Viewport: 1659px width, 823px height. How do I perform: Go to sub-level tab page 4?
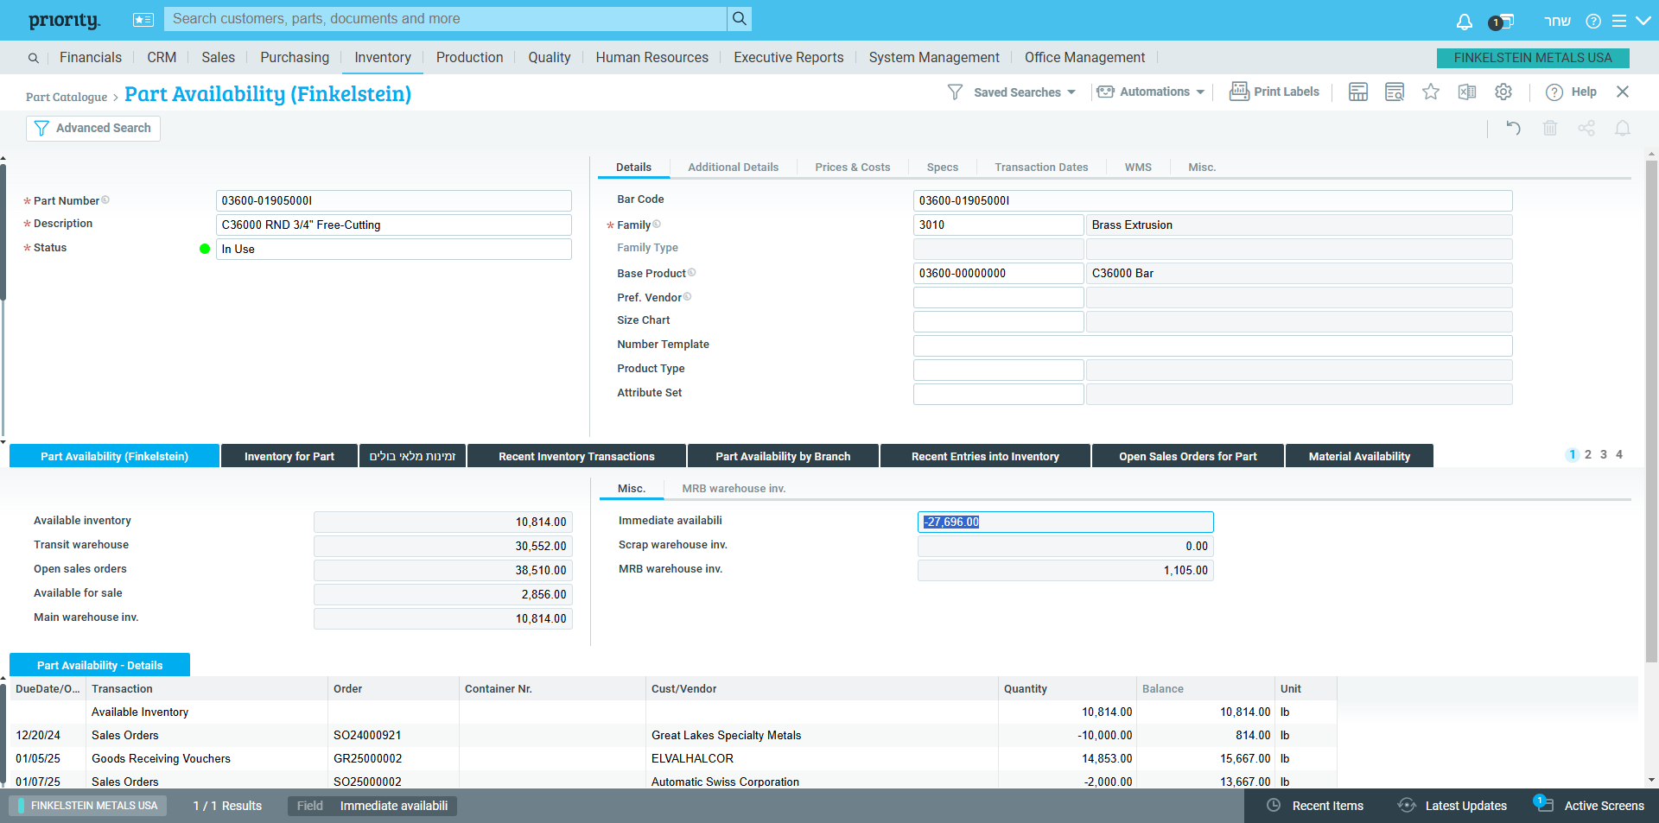1619,454
